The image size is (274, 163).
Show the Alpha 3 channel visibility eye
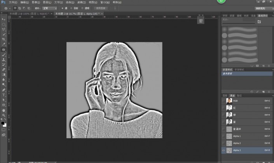point(223,150)
